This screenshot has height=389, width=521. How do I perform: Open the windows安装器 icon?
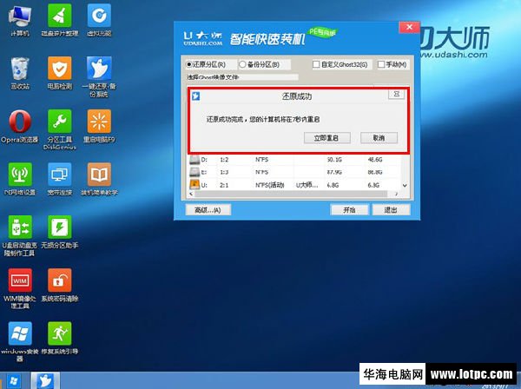coord(20,342)
